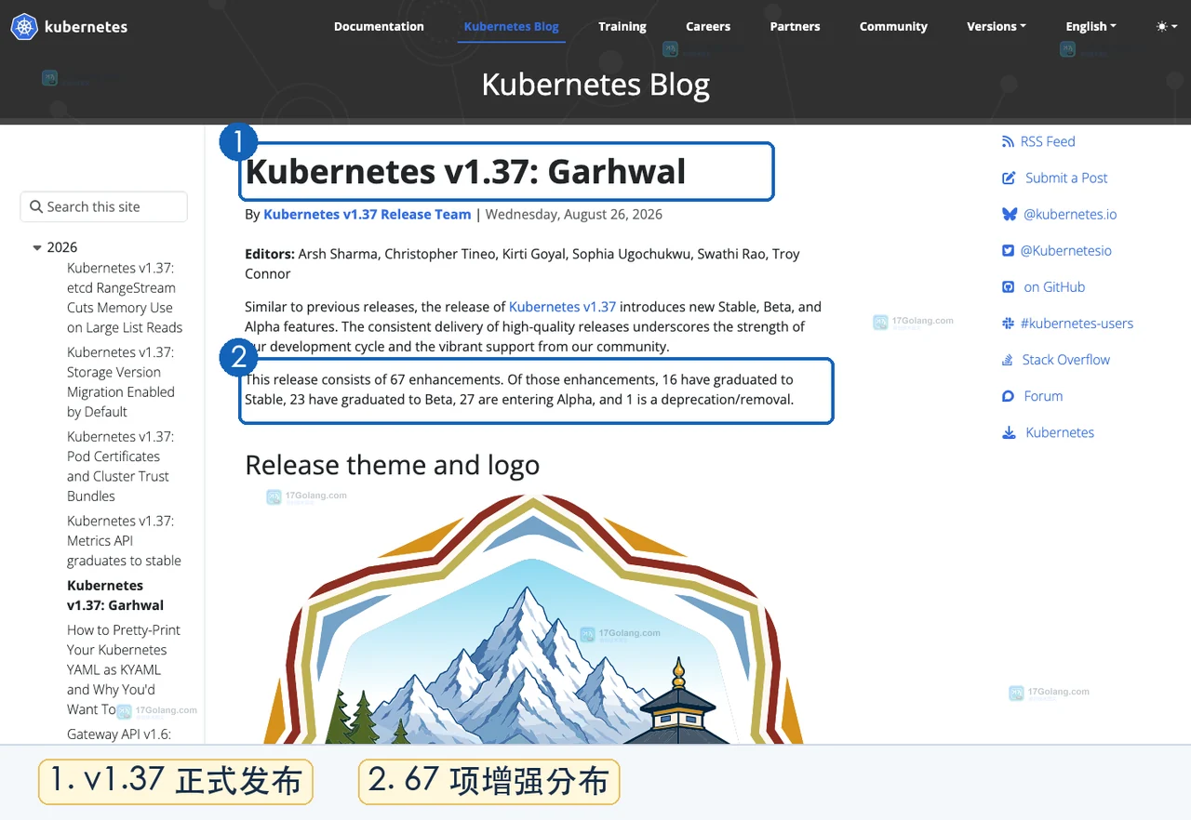
Task: Click the Slack hashtag icon
Action: pos(1008,324)
